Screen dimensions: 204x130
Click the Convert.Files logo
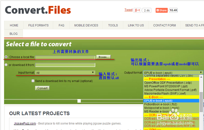[38, 10]
